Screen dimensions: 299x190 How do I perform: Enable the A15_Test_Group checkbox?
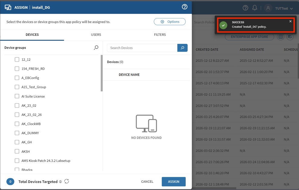pyautogui.click(x=17, y=87)
